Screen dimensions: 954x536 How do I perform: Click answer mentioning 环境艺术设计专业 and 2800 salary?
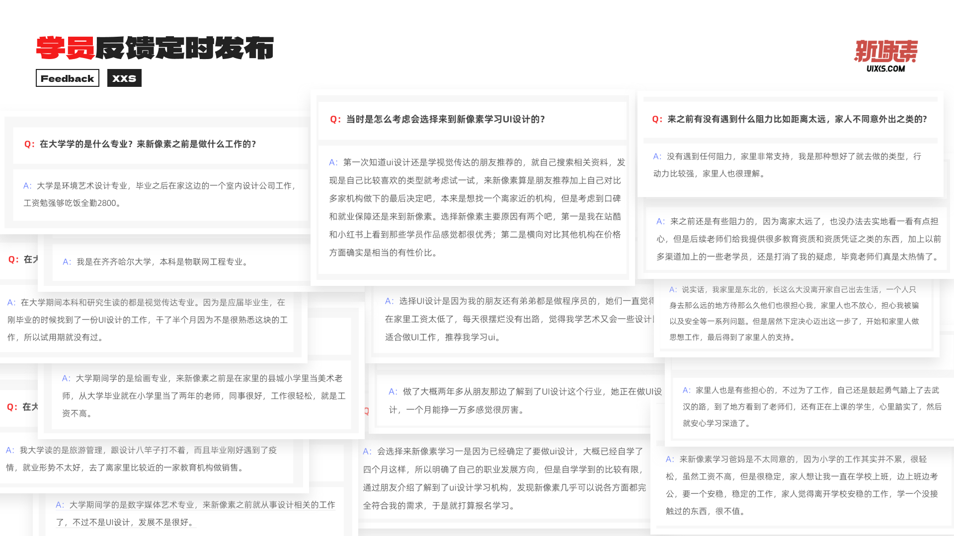tap(159, 194)
